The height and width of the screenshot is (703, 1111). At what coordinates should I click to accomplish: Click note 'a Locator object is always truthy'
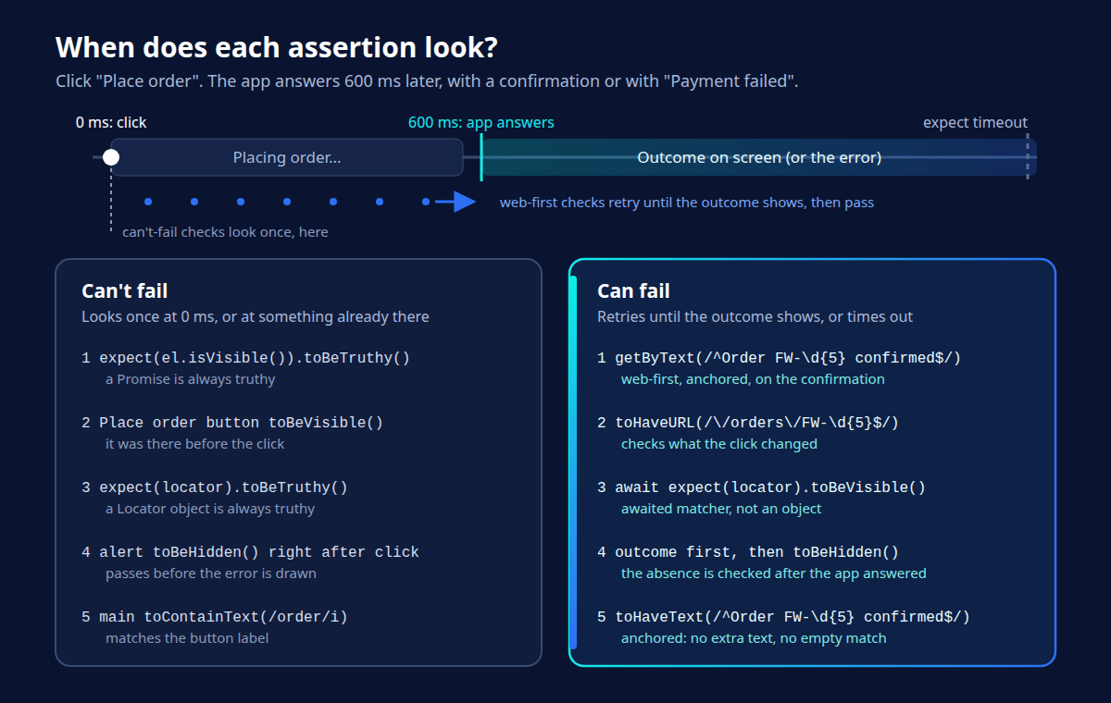point(210,509)
